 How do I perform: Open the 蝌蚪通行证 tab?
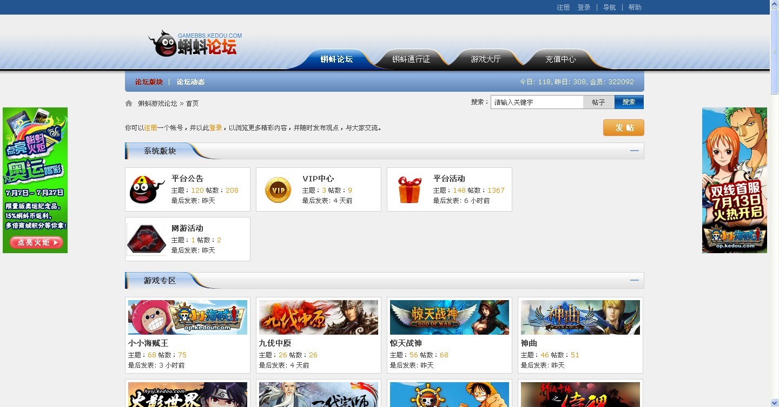click(411, 59)
